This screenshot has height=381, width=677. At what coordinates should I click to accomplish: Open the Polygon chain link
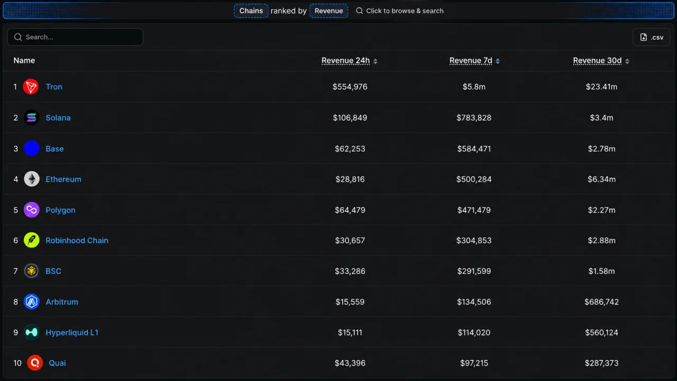click(x=60, y=210)
